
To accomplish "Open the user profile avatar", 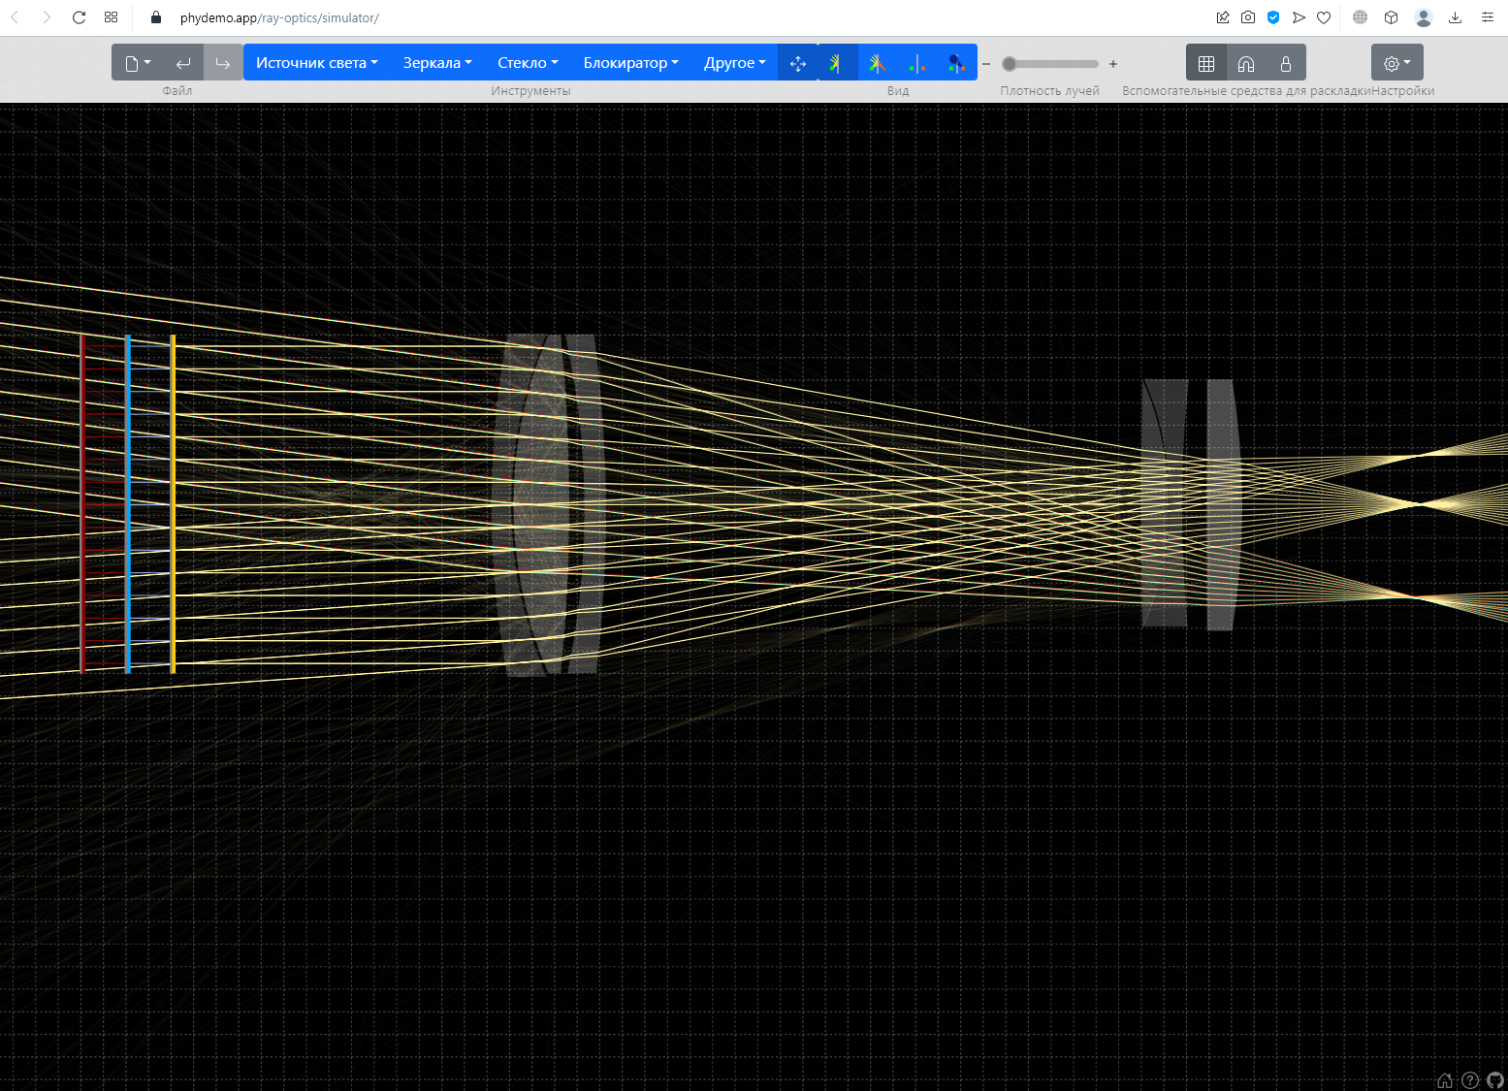I will pos(1424,17).
